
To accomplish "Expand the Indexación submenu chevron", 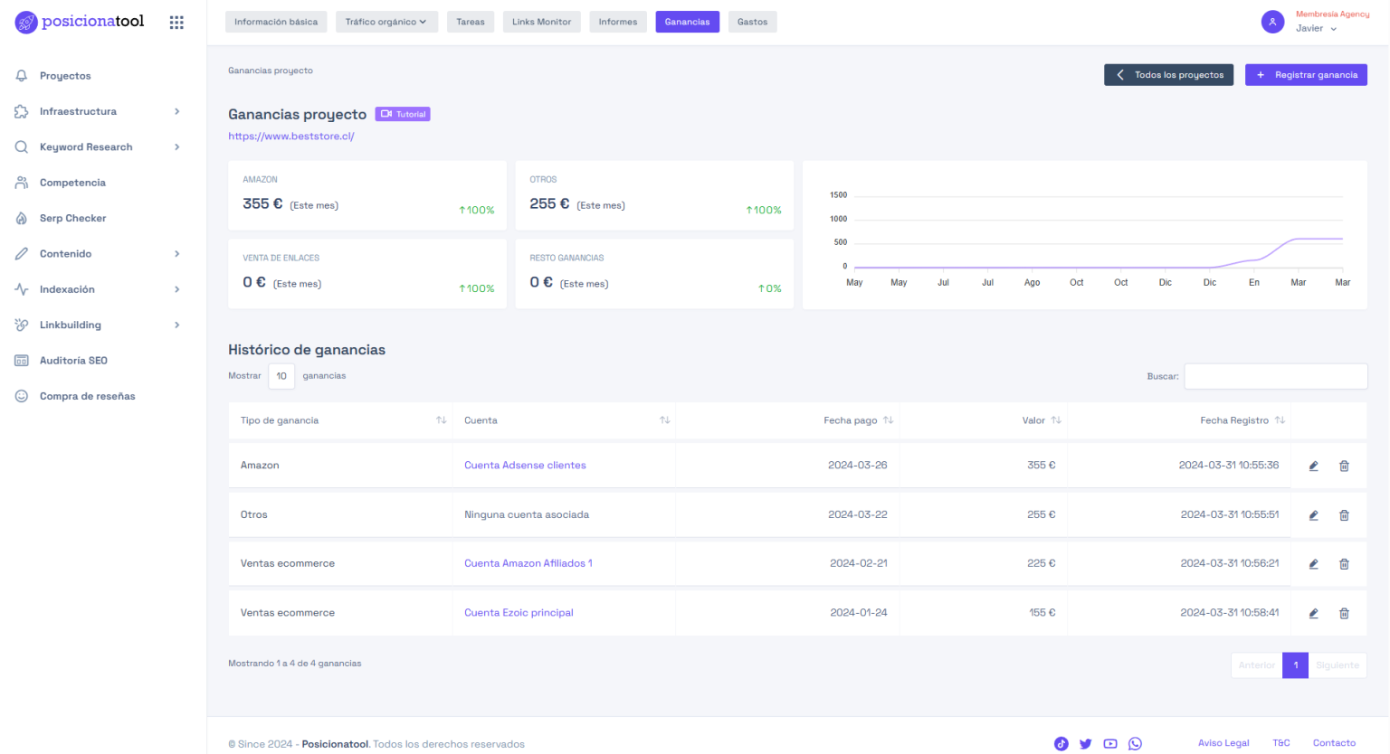I will pos(177,289).
